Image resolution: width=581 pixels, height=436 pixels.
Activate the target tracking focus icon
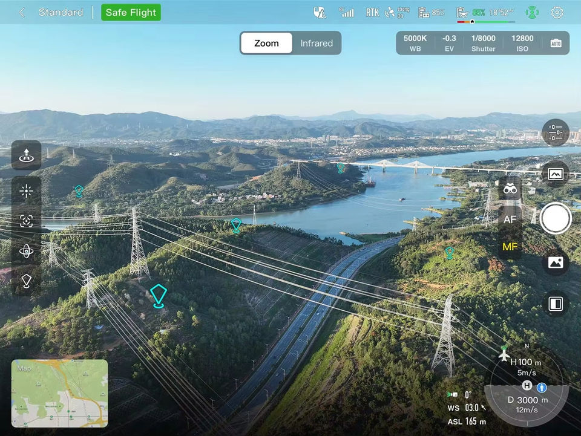tap(26, 221)
